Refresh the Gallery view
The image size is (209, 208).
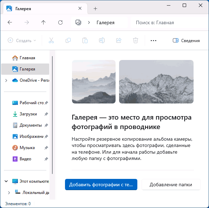point(60,22)
